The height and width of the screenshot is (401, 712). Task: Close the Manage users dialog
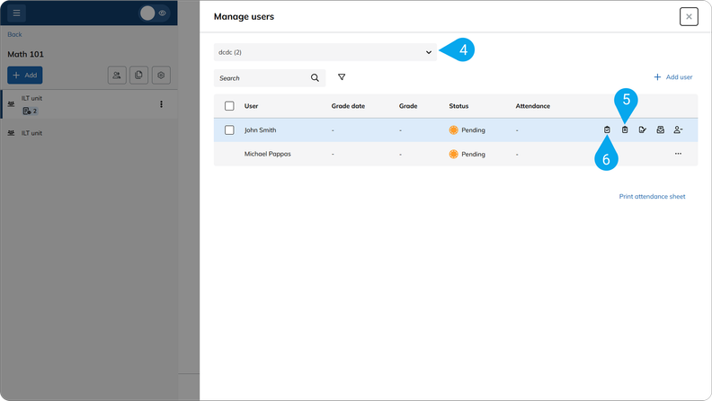(x=689, y=16)
